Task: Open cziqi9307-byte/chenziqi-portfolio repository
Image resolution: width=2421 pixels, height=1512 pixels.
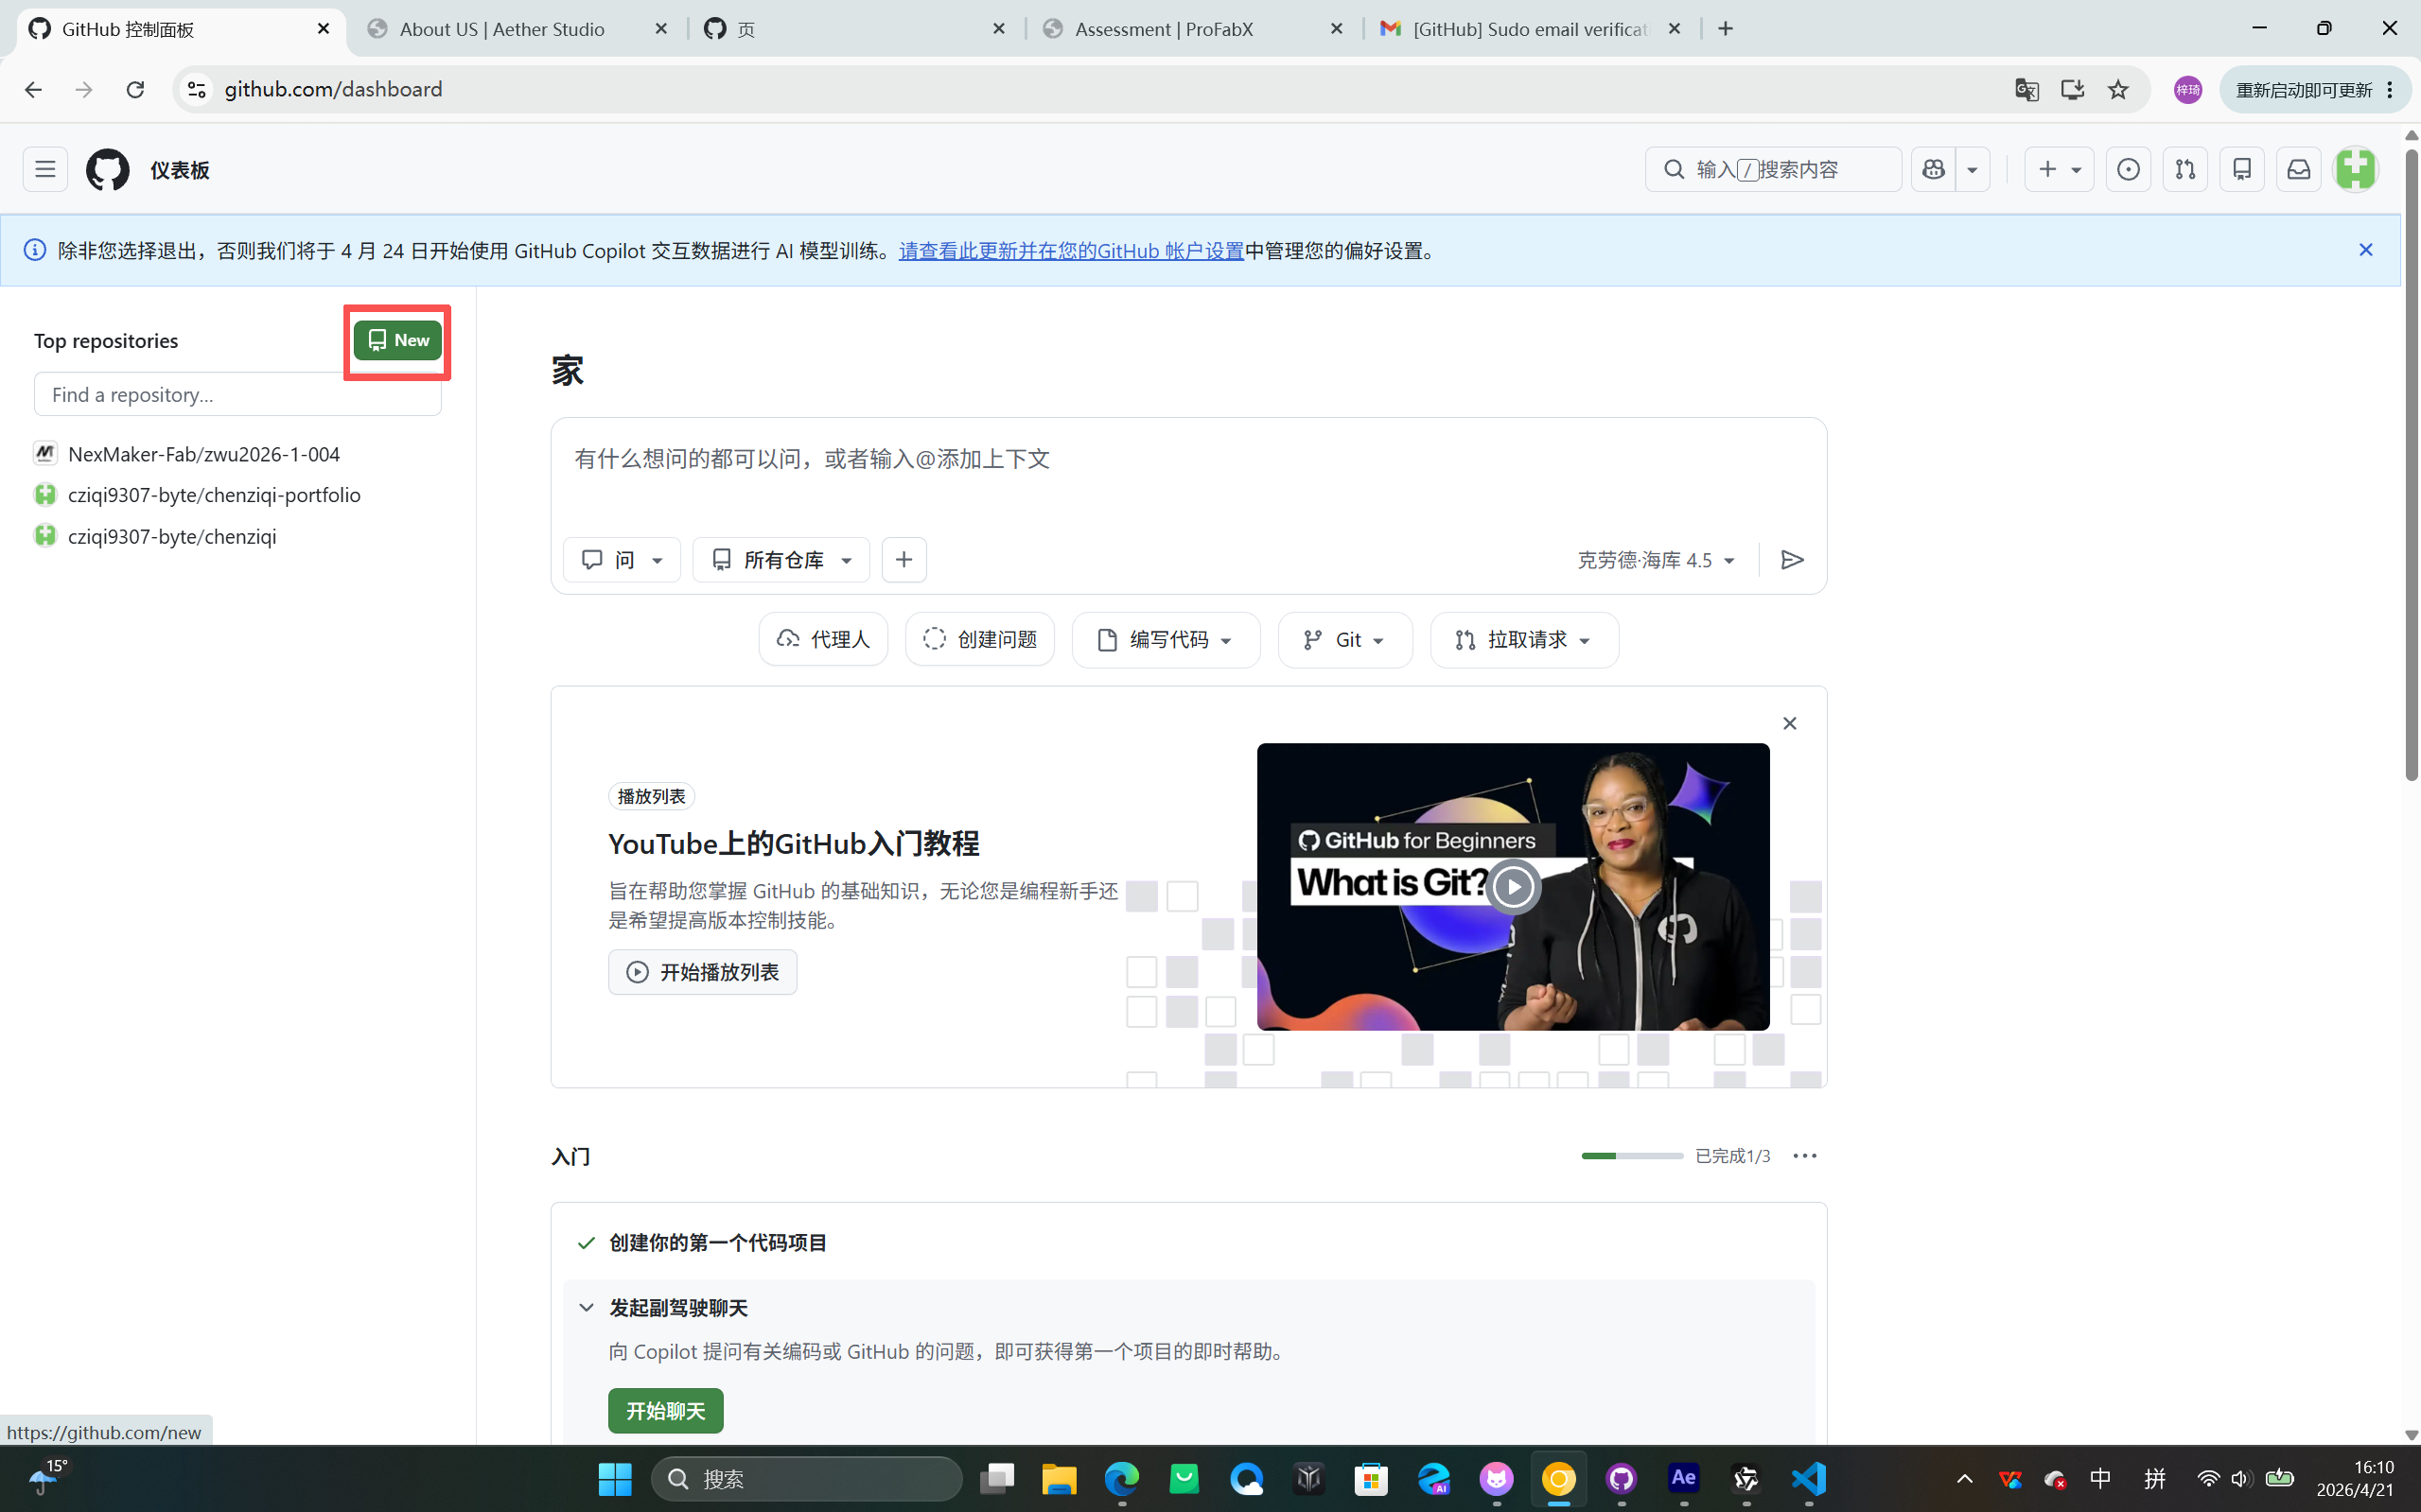Action: (214, 495)
